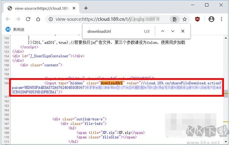Click the 系统迷 bookmark M favicon
Viewport: 230px width, 145px height.
(x=8, y=29)
